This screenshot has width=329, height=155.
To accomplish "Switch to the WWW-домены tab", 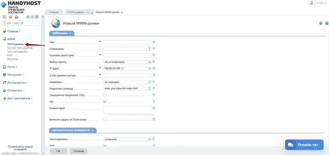I will (76, 12).
